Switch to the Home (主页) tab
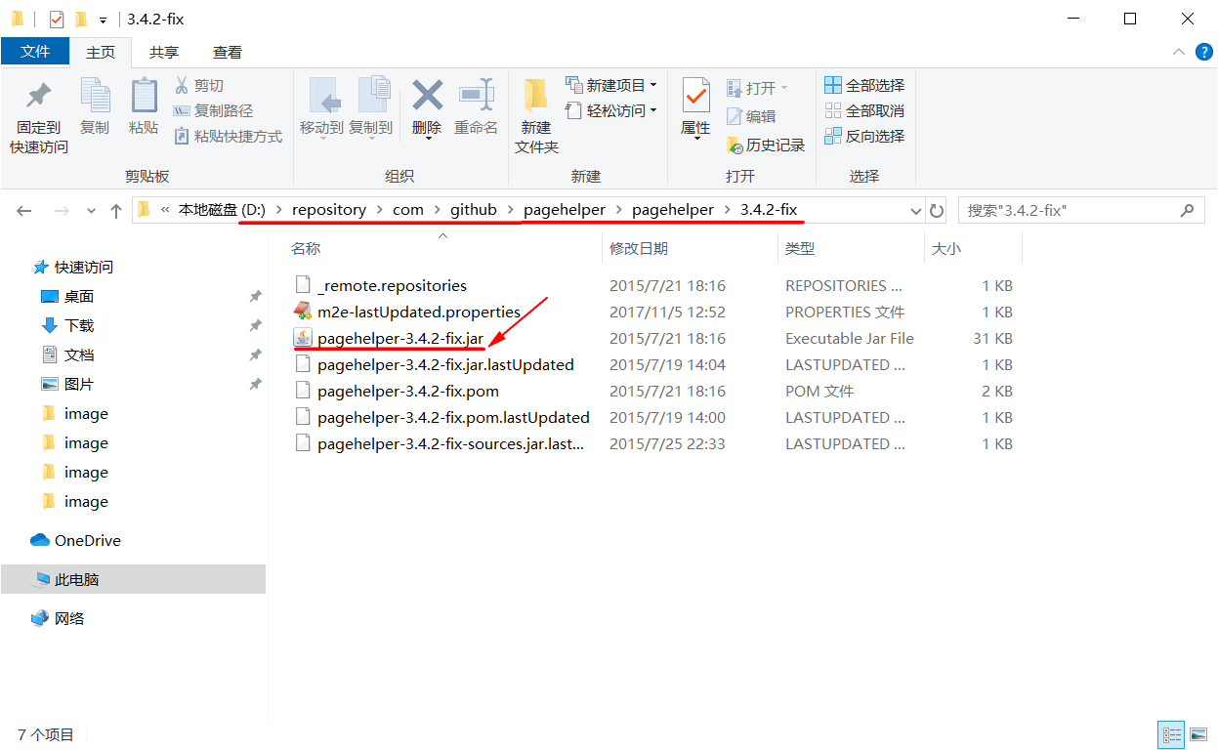The height and width of the screenshot is (750, 1218). [x=101, y=52]
